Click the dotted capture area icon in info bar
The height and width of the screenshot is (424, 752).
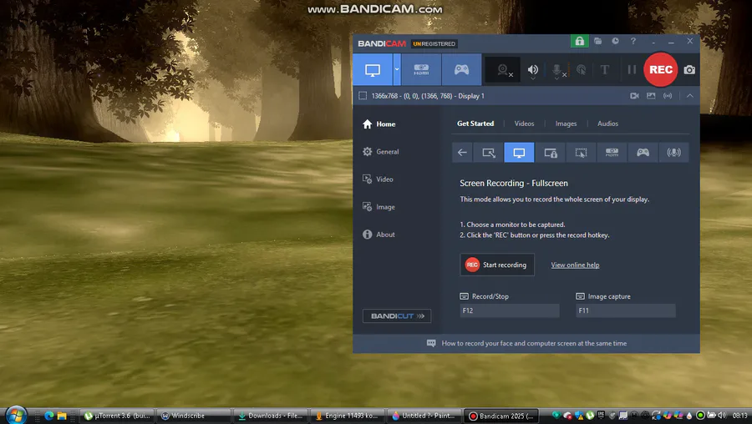click(363, 96)
